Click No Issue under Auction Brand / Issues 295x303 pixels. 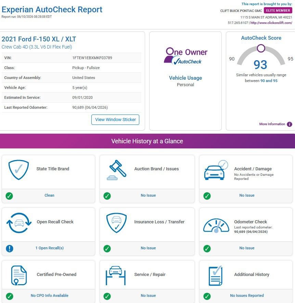(148, 195)
